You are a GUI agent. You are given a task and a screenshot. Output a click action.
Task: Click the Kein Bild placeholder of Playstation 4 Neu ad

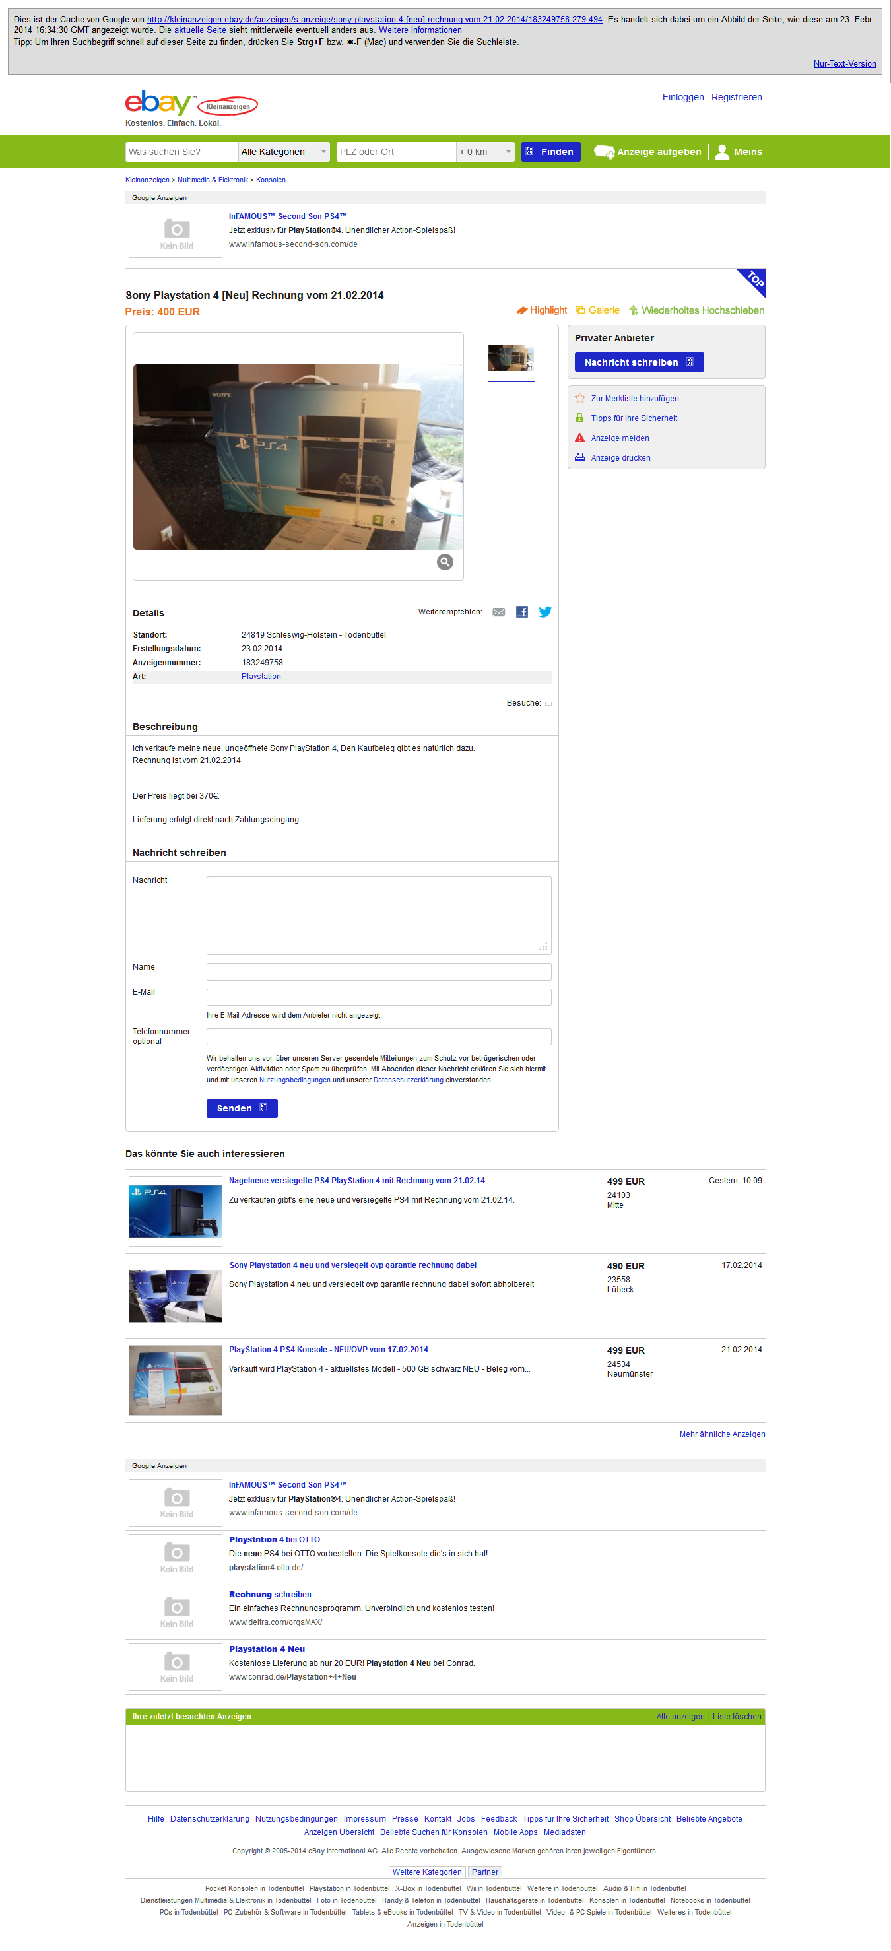(x=176, y=1667)
